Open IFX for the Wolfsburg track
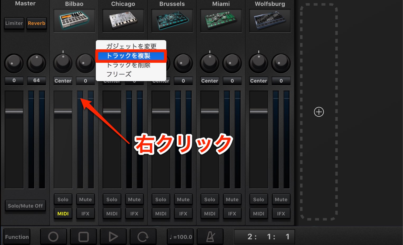 [281, 214]
